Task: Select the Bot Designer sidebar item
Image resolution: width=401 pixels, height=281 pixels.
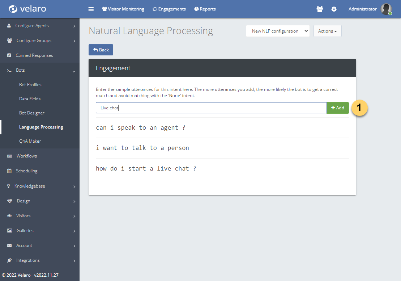Action: pyautogui.click(x=32, y=113)
